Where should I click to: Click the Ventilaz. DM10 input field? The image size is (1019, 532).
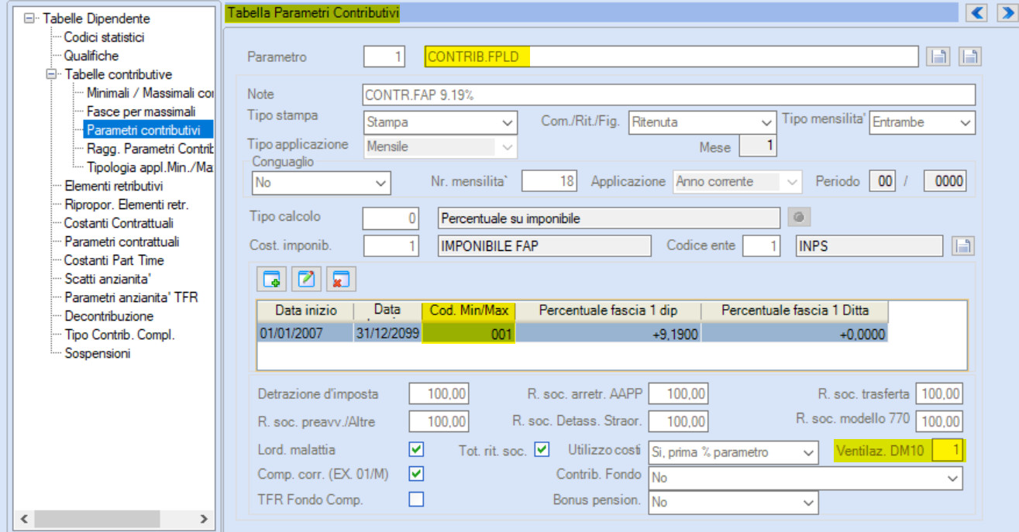(x=948, y=451)
